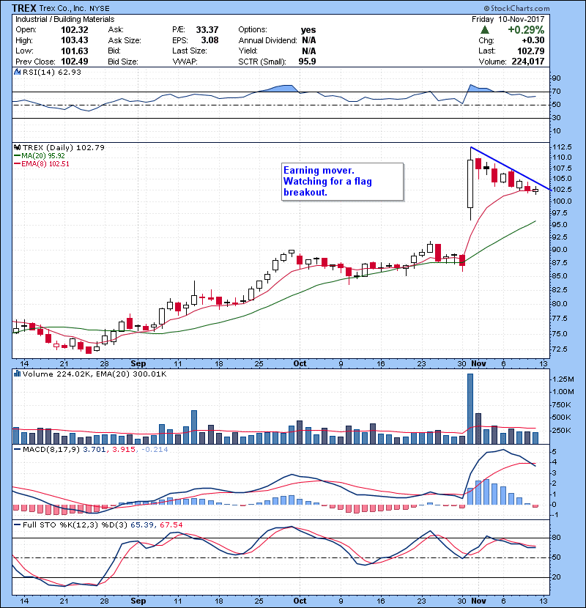586x608 pixels.
Task: Click the VWAP: field label
Action: click(x=185, y=62)
